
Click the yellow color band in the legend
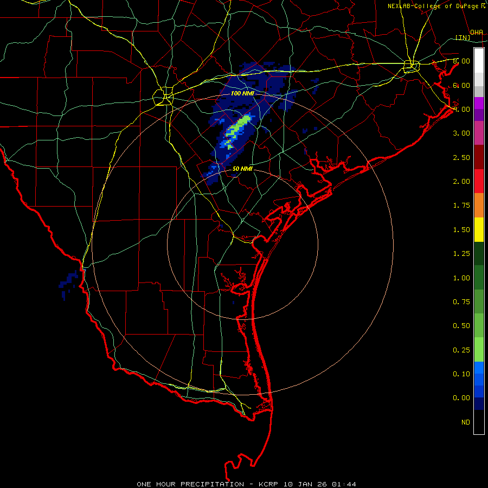click(479, 229)
